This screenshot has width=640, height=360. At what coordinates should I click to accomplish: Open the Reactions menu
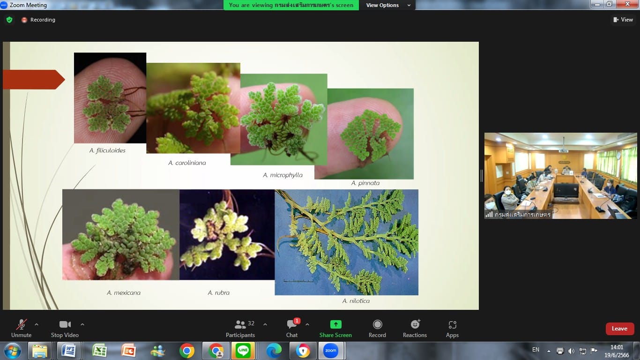(x=415, y=328)
